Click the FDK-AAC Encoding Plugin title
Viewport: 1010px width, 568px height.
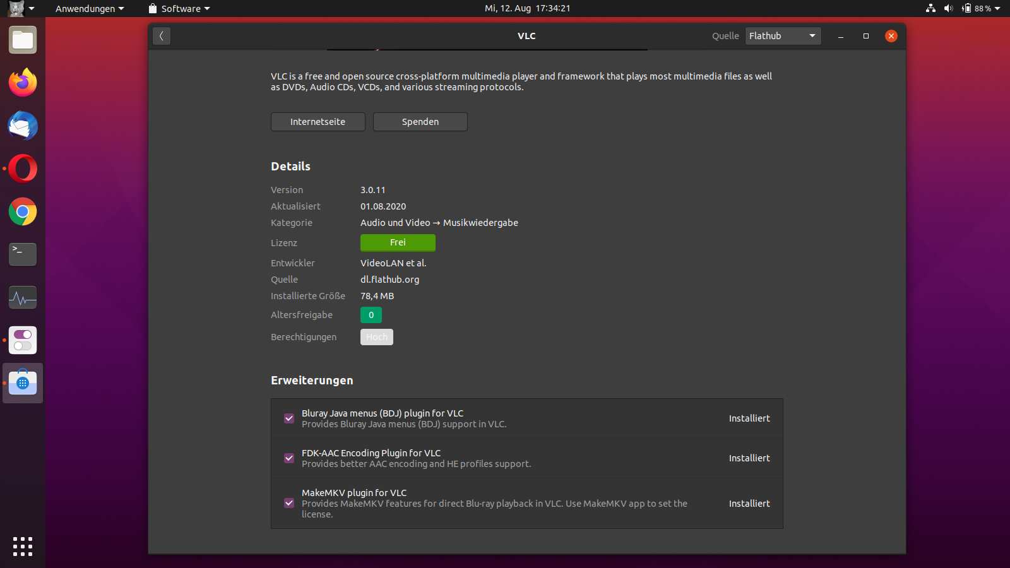[x=371, y=453]
